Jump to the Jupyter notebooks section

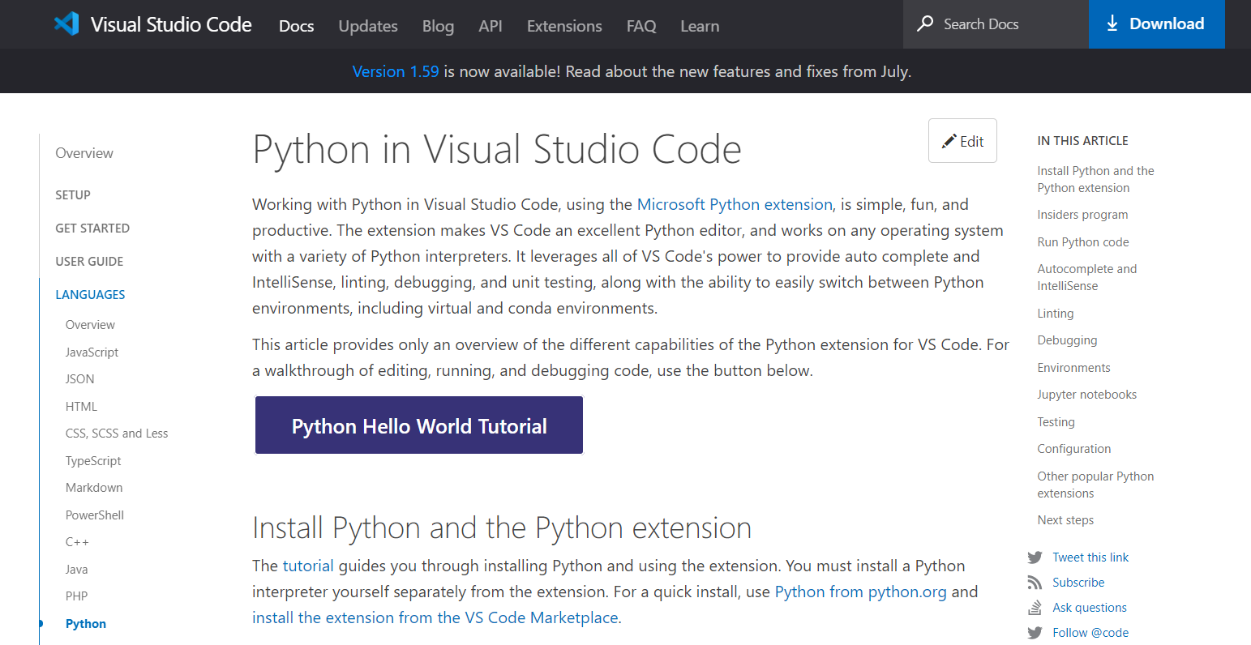click(1086, 395)
